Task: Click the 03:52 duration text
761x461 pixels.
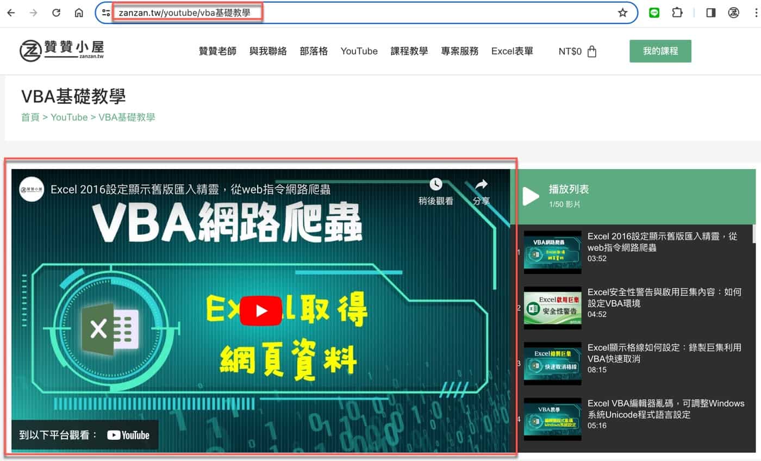Action: tap(597, 259)
